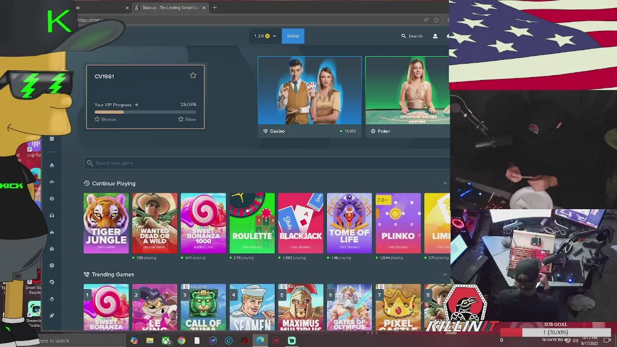
Task: Open the blue C circle taskbar icon
Action: [228, 341]
